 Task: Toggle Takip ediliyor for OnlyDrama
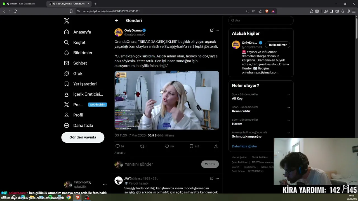tap(277, 45)
